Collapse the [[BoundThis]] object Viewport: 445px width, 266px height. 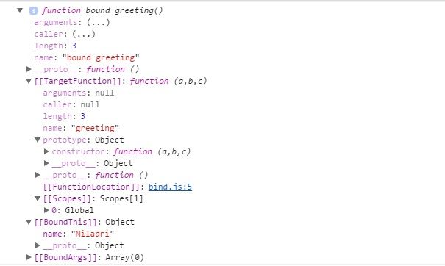tap(29, 222)
